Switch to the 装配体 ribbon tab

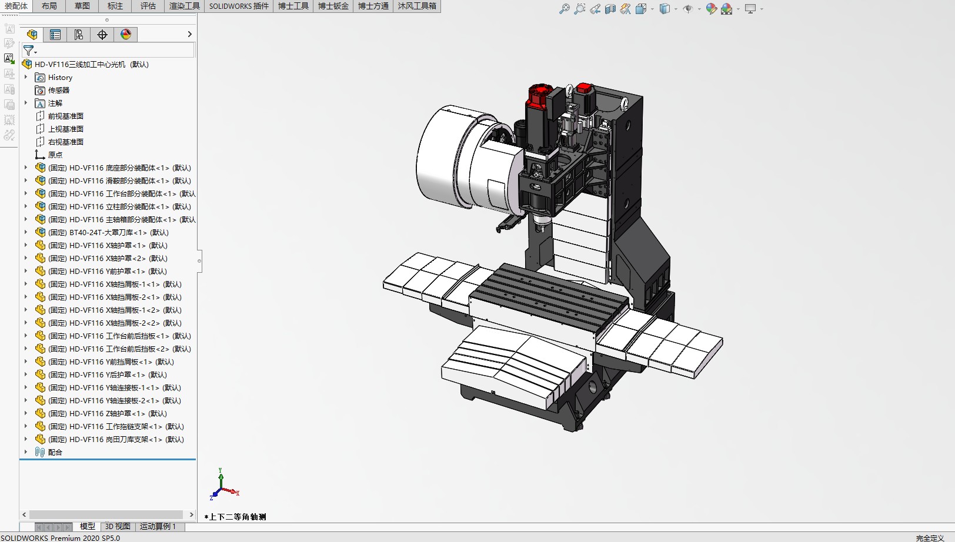(16, 6)
